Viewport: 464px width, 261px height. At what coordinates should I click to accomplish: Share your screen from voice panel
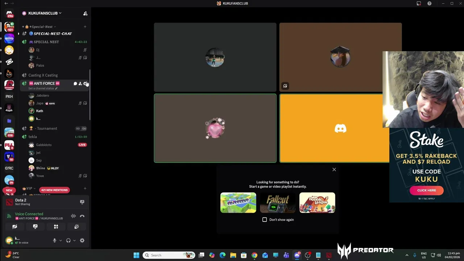tap(35, 227)
